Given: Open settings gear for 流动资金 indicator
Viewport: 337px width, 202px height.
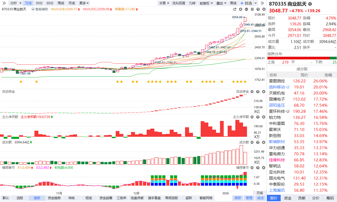Looking at the screenshot, I should [x=252, y=92].
